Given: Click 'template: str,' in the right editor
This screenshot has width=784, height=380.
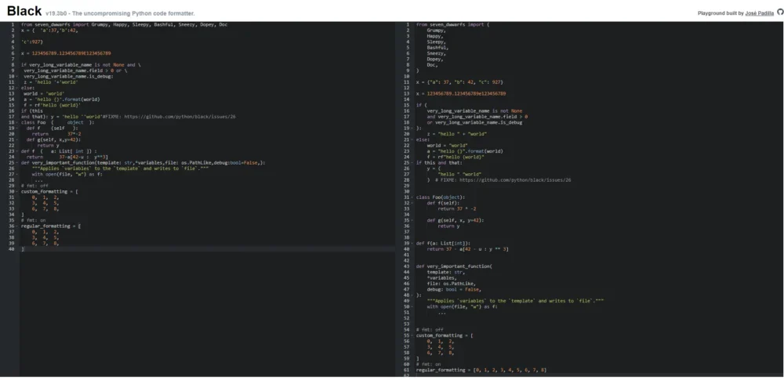Looking at the screenshot, I should tap(446, 273).
